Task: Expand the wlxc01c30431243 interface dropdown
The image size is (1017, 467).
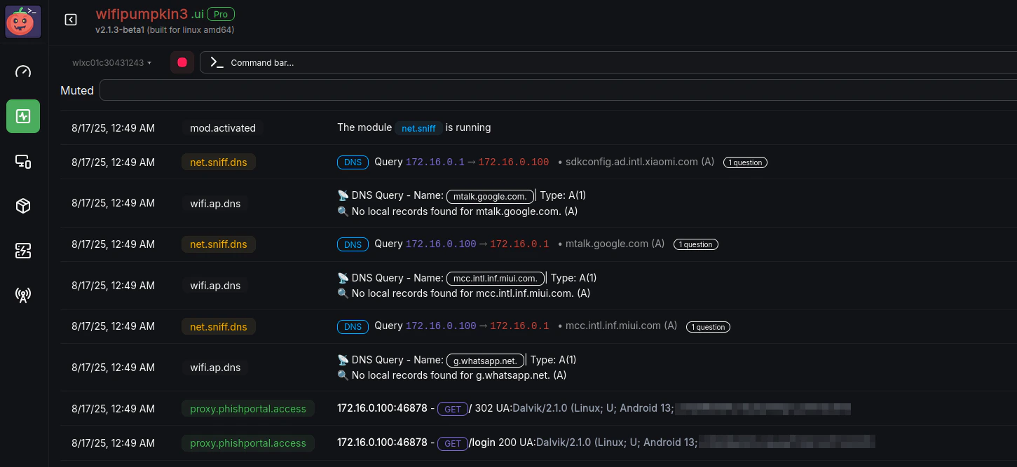Action: [111, 62]
